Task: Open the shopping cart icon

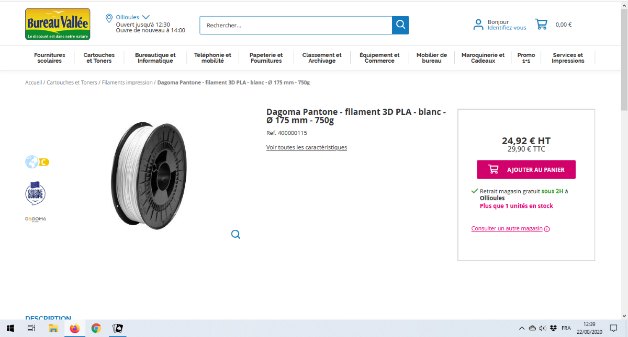Action: point(541,24)
